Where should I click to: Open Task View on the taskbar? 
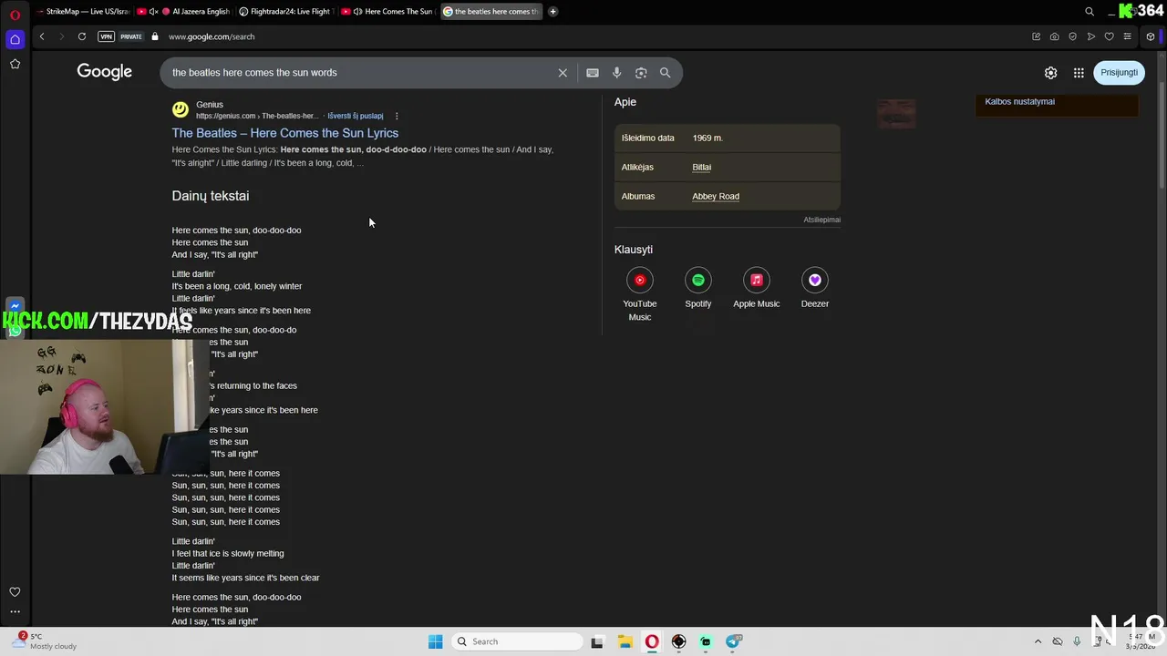click(x=597, y=641)
